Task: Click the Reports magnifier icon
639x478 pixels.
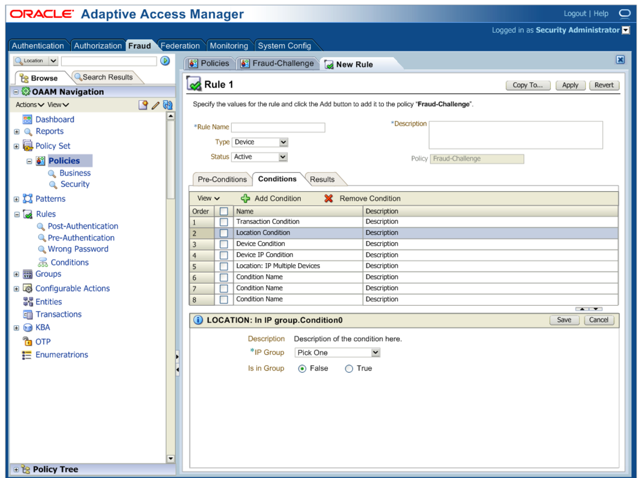Action: [x=28, y=132]
